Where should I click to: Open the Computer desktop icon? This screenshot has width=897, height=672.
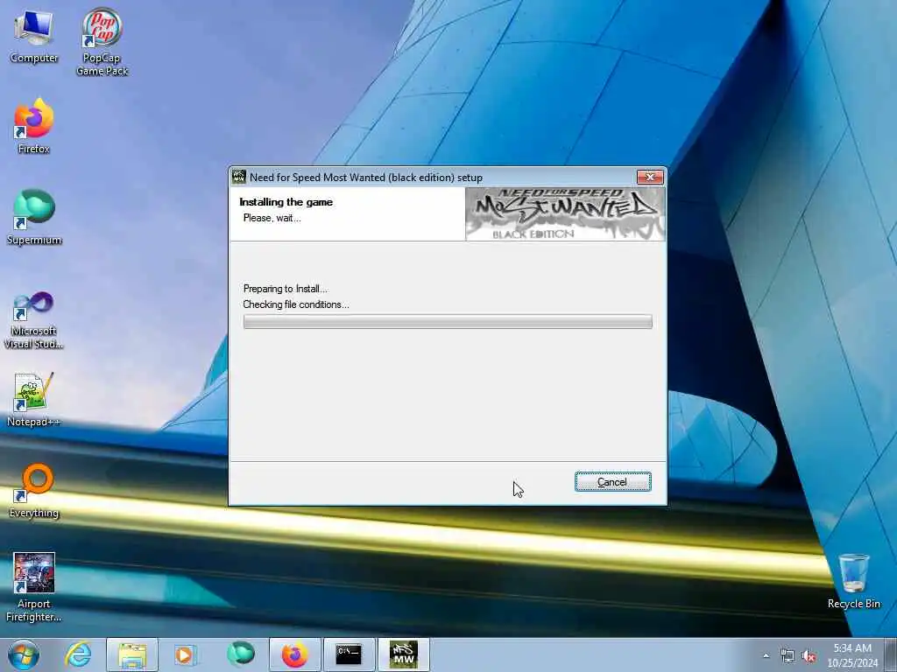[34, 37]
